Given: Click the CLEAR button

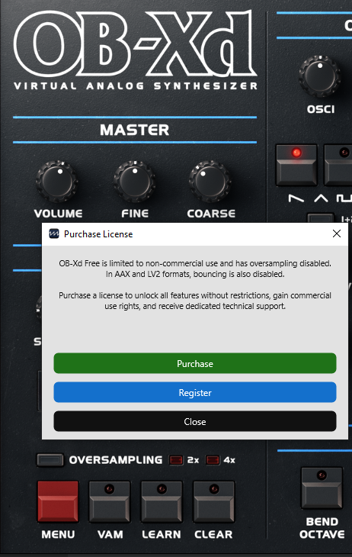Looking at the screenshot, I should click(214, 501).
